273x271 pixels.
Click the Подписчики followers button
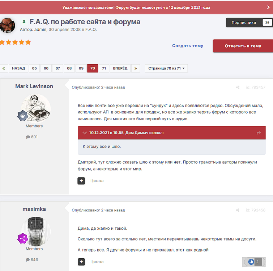pyautogui.click(x=249, y=22)
